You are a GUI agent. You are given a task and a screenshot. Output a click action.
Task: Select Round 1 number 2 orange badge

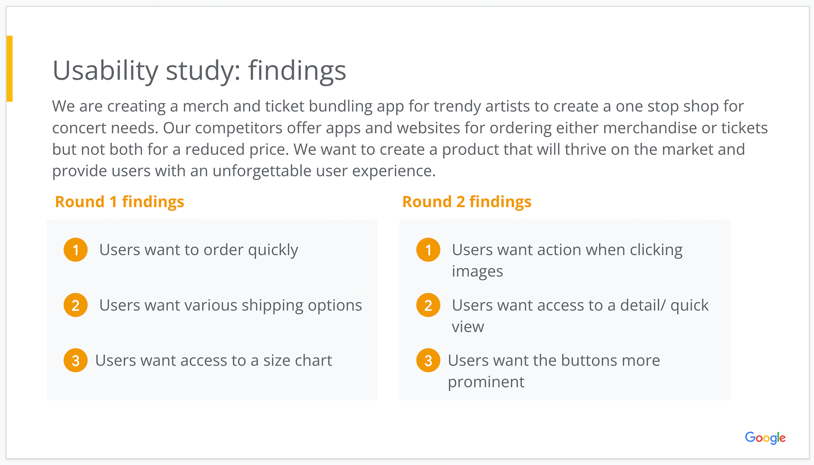click(x=75, y=305)
